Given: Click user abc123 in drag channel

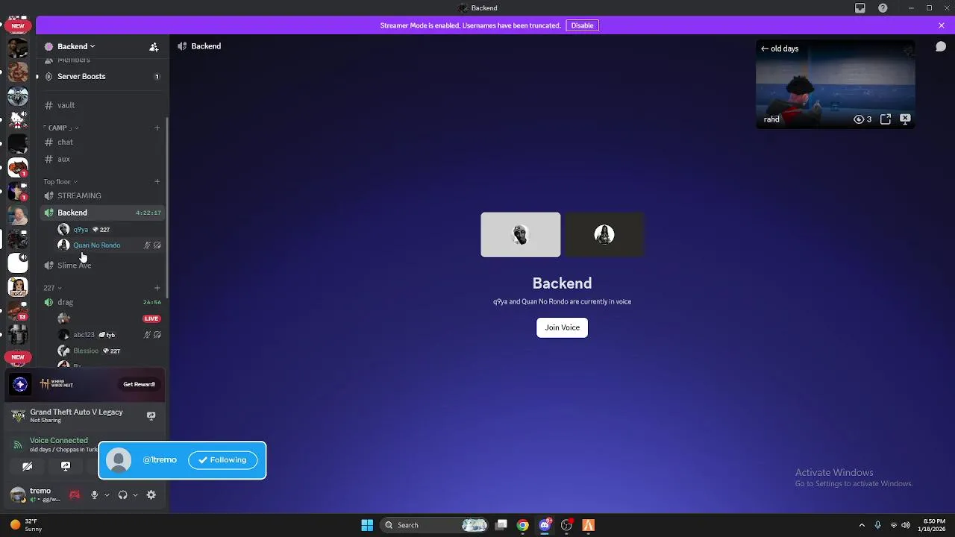Looking at the screenshot, I should click(x=110, y=335).
